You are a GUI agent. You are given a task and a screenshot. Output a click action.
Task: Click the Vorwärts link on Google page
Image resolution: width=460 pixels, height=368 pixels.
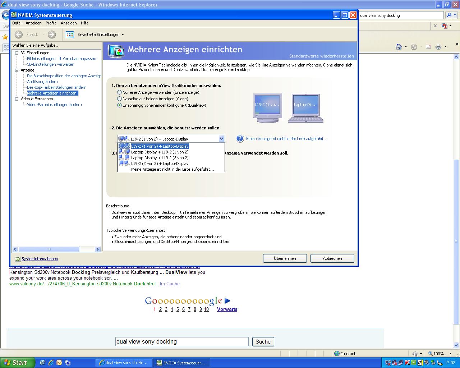click(227, 309)
